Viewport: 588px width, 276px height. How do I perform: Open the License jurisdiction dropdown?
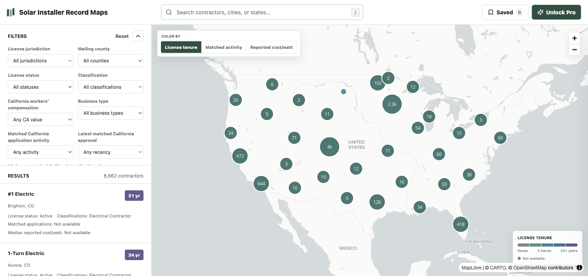tap(40, 61)
